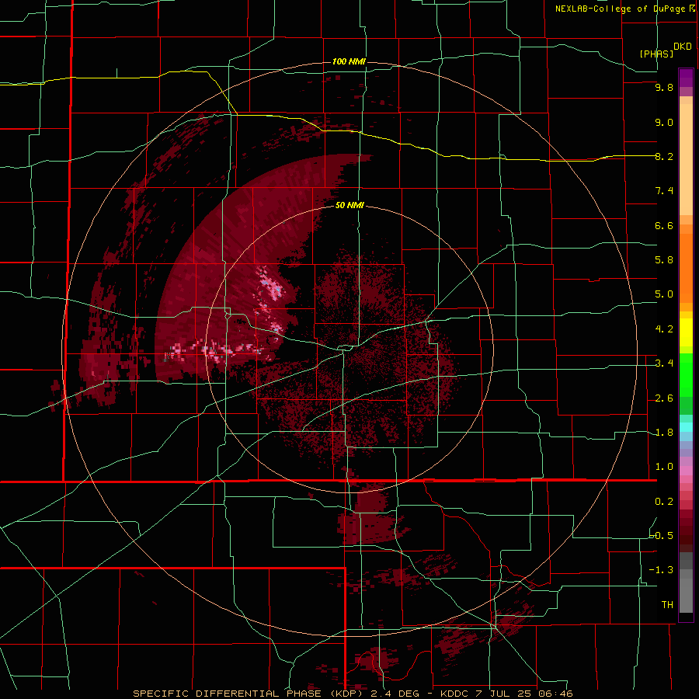The height and width of the screenshot is (699, 699).
Task: Click the "-0.5" scale value
Action: 662,536
